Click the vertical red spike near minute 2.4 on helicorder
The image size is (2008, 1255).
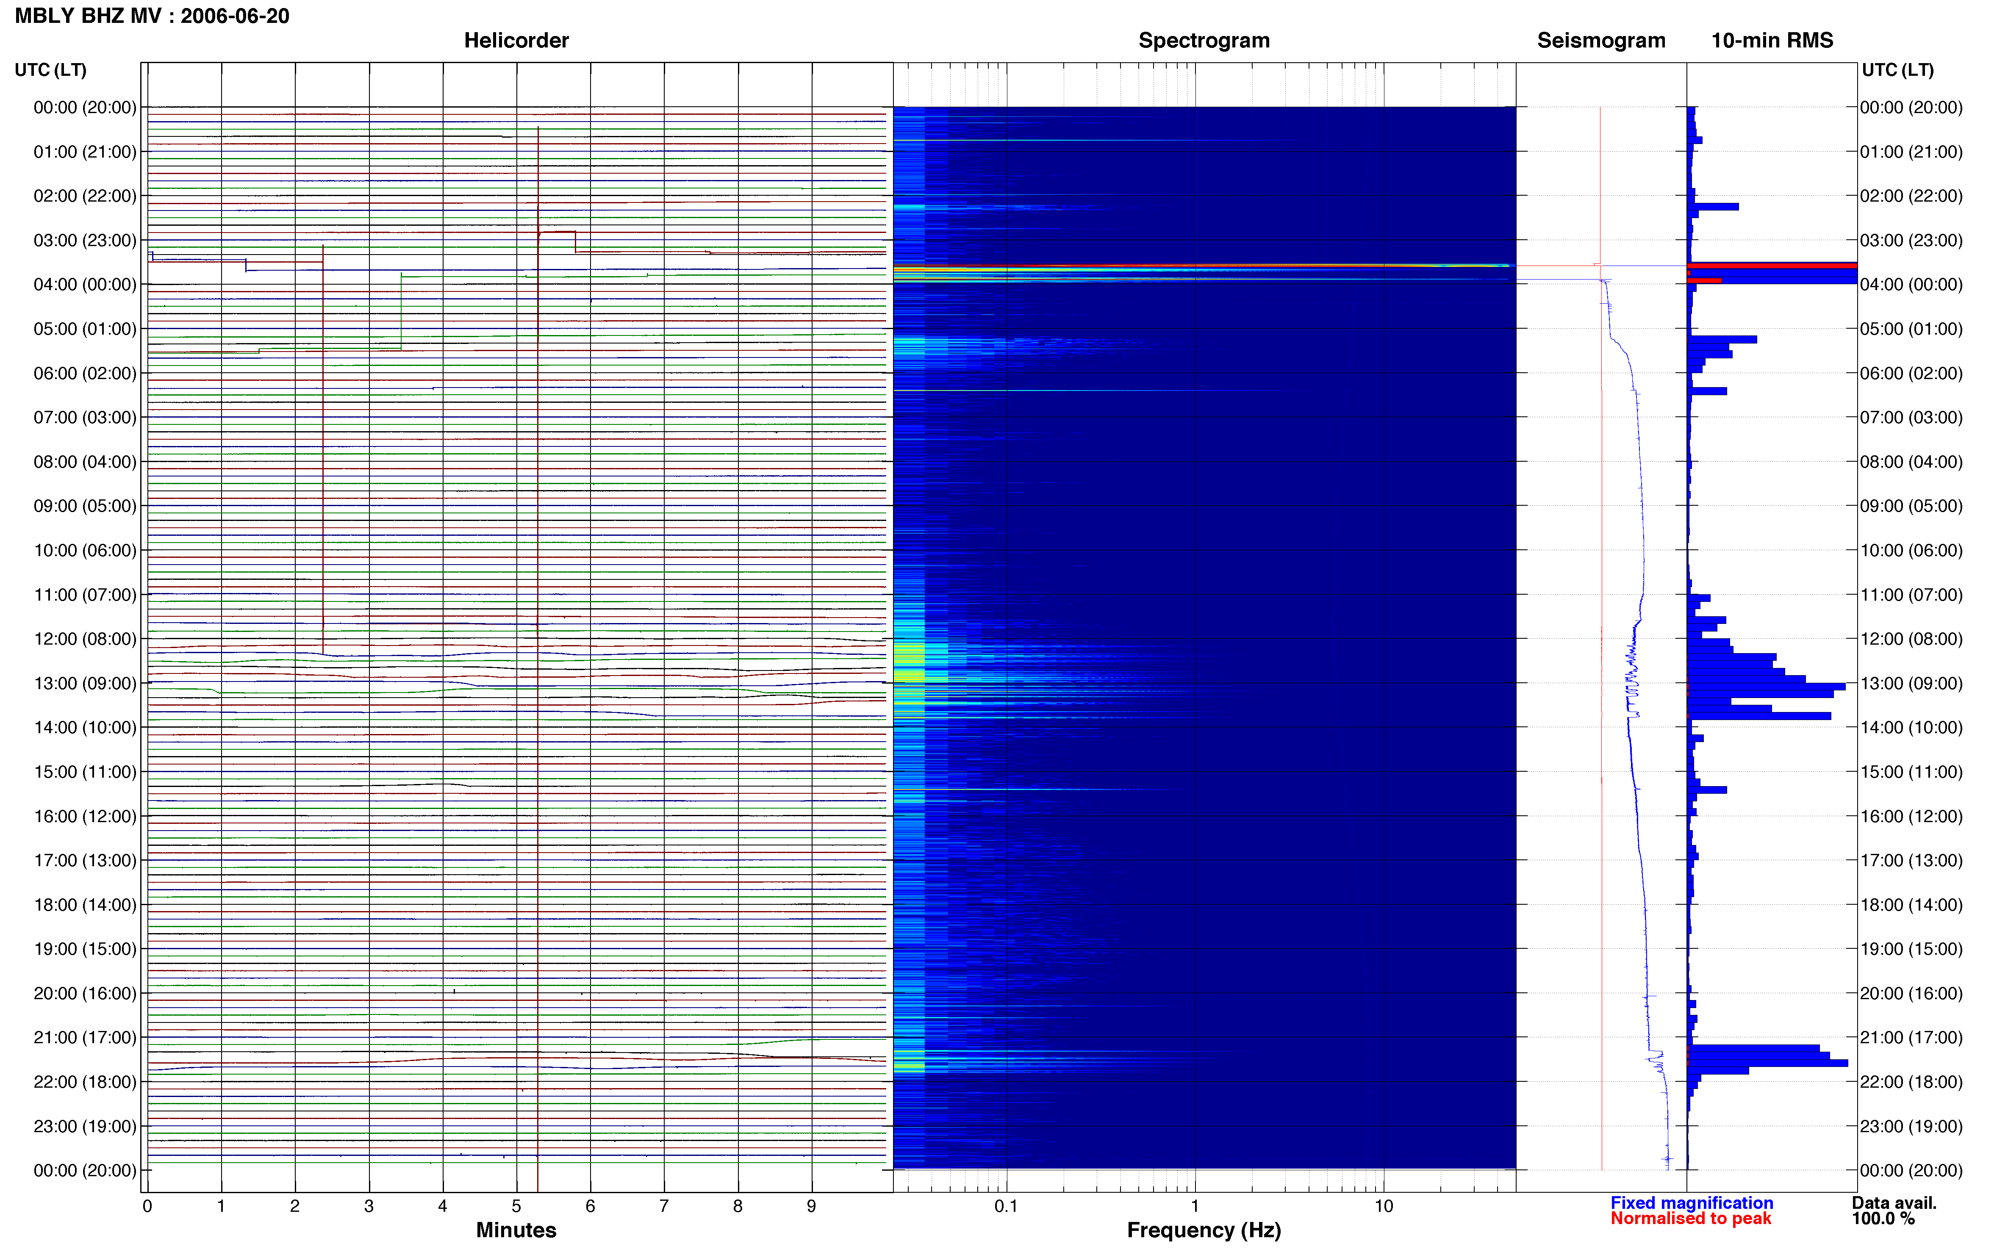point(323,448)
